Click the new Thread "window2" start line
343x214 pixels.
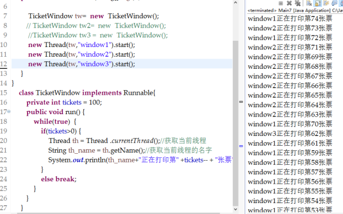(82, 55)
